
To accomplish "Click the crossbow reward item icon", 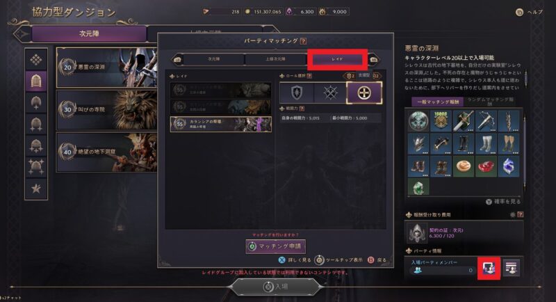I will pyautogui.click(x=486, y=121).
